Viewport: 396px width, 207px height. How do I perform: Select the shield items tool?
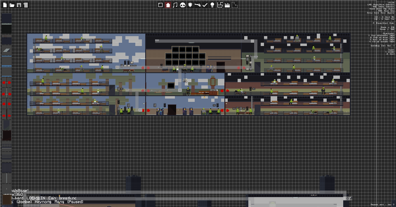[190, 5]
